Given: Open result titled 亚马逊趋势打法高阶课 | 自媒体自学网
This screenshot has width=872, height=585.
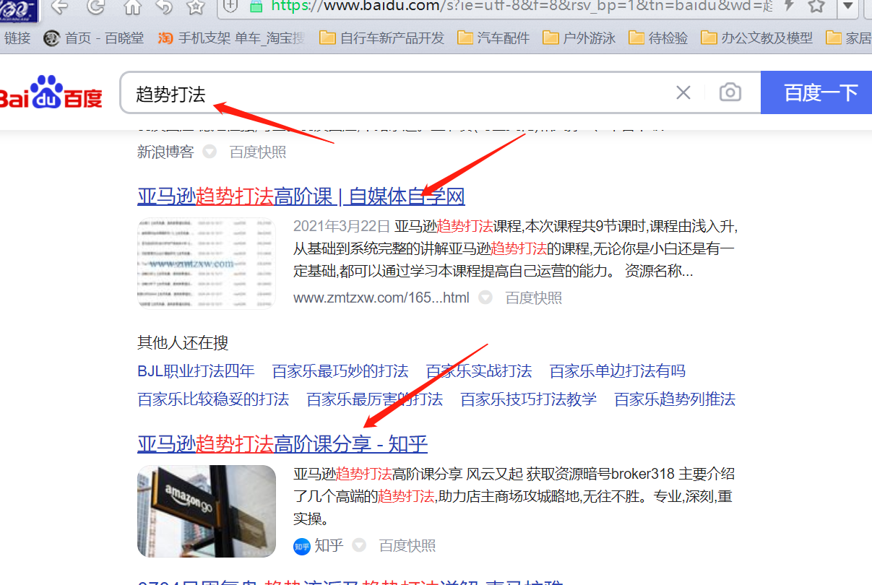Looking at the screenshot, I should coord(301,196).
